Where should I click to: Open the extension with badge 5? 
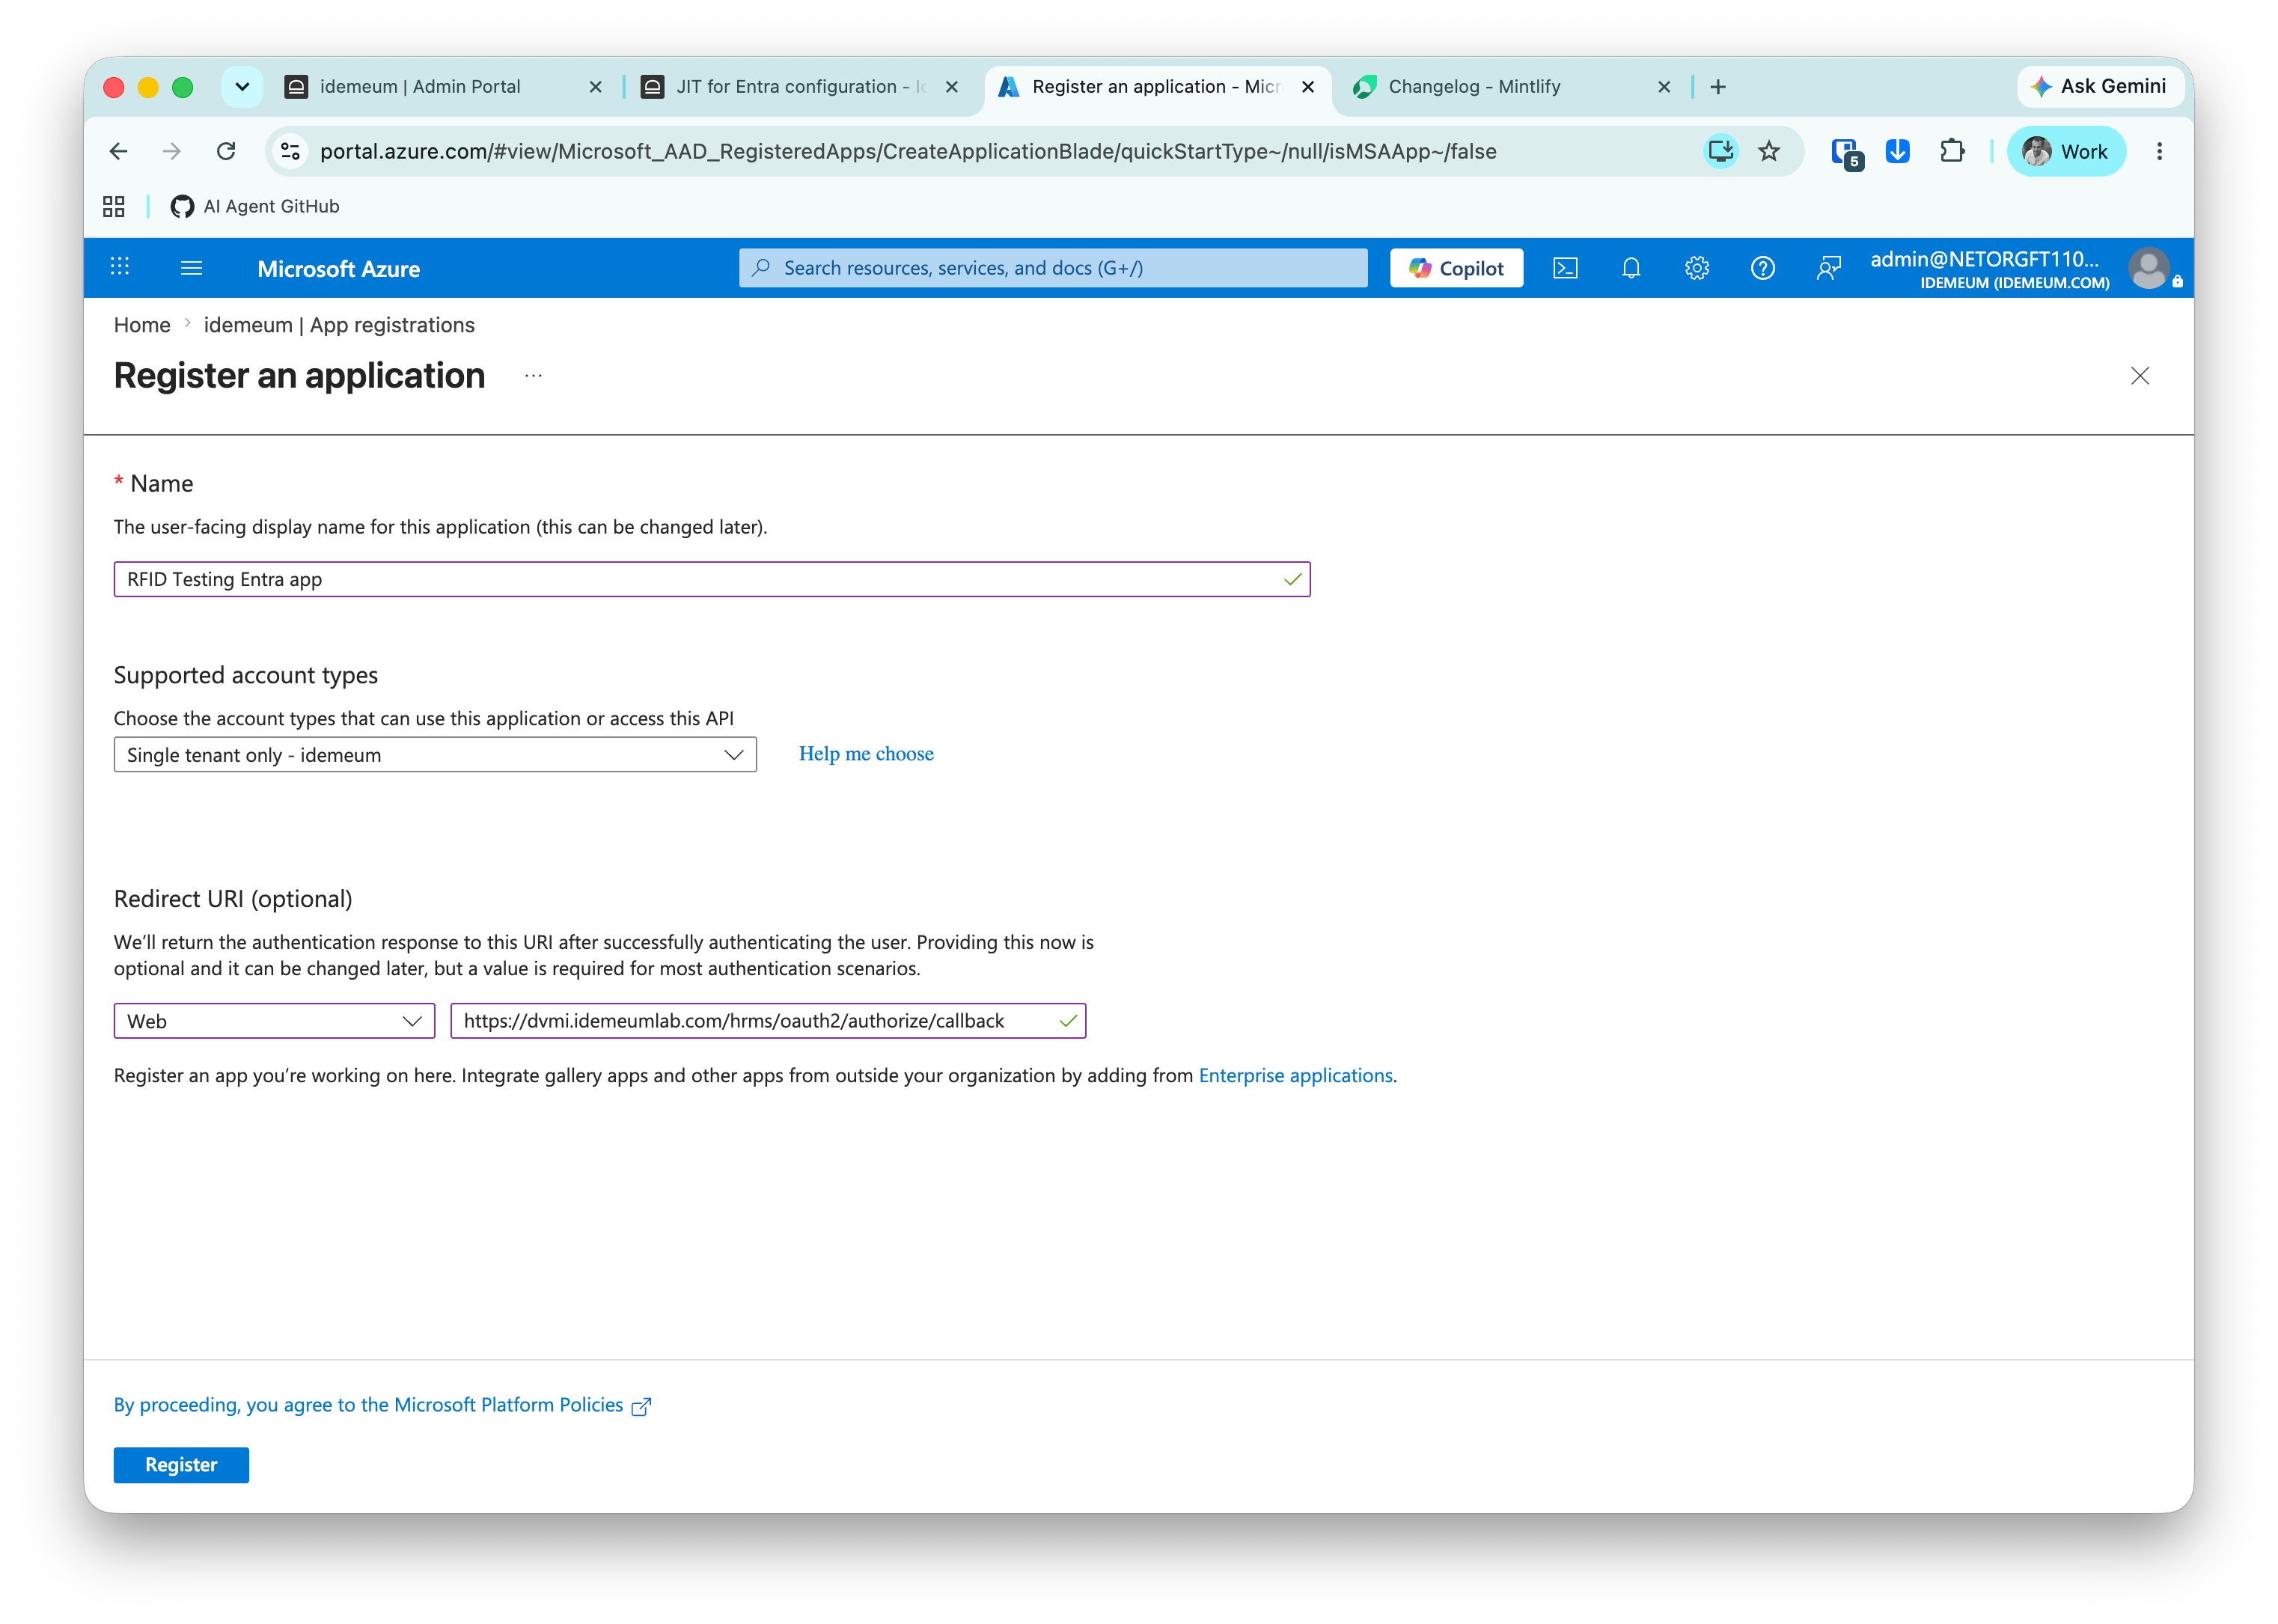[1846, 153]
